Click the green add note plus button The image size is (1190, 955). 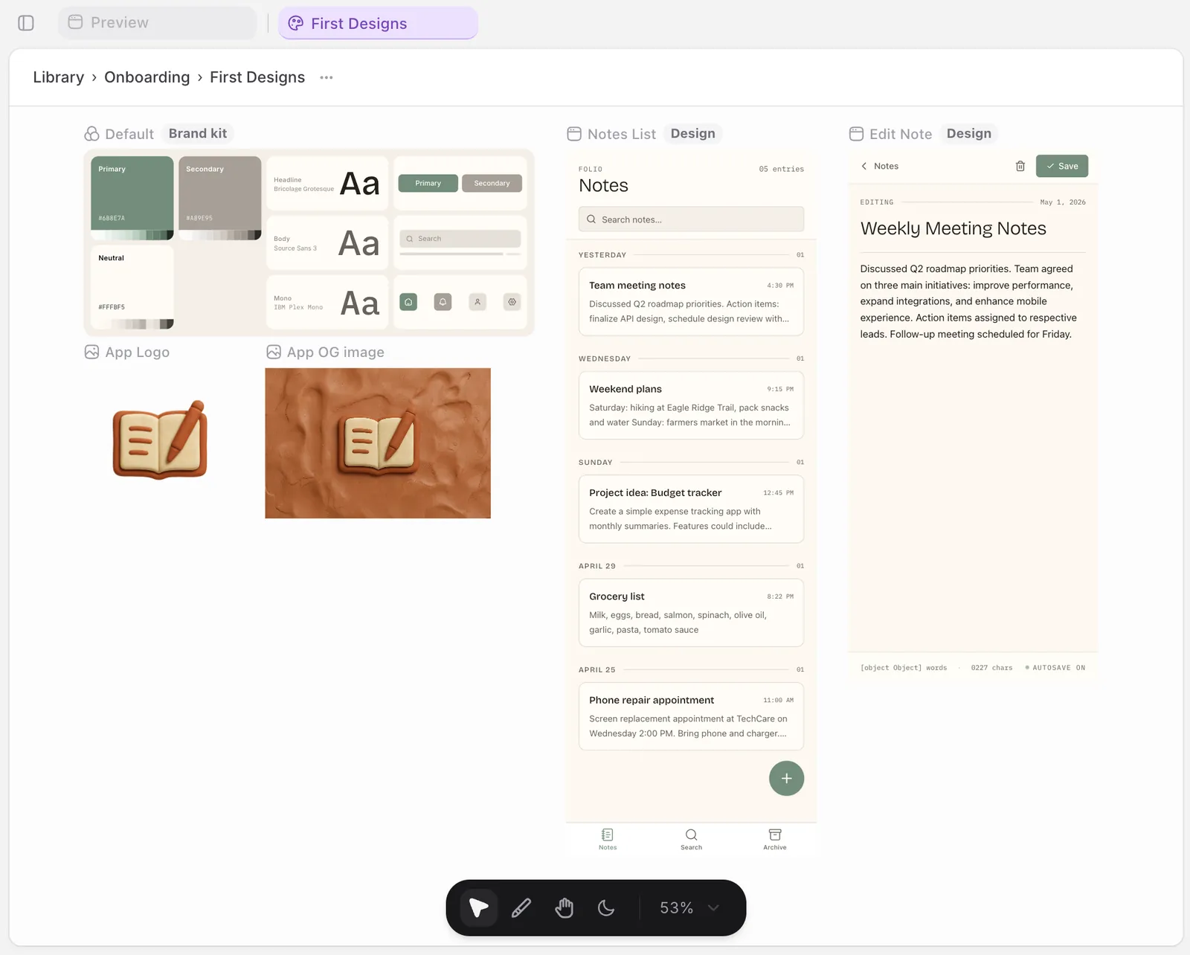pyautogui.click(x=786, y=779)
